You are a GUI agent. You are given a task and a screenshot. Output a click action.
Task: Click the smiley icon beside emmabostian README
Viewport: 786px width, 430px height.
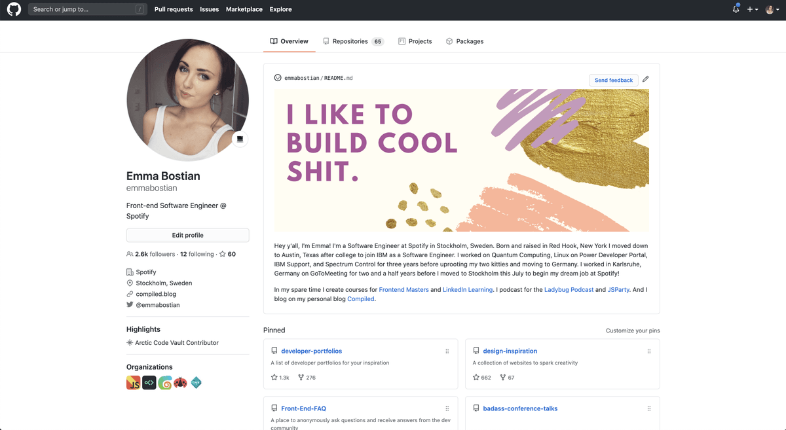coord(278,78)
